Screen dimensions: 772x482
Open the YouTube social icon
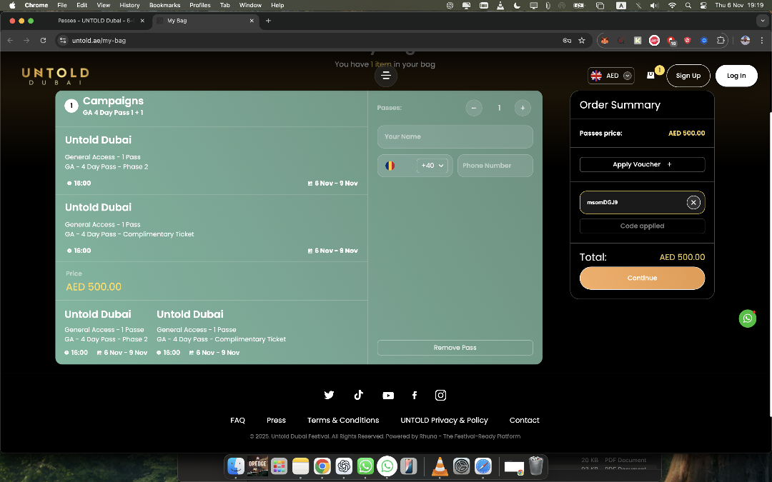pos(387,396)
